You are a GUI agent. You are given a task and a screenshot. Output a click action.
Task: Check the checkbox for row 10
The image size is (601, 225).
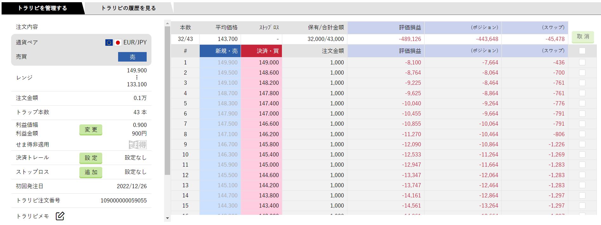(x=582, y=154)
